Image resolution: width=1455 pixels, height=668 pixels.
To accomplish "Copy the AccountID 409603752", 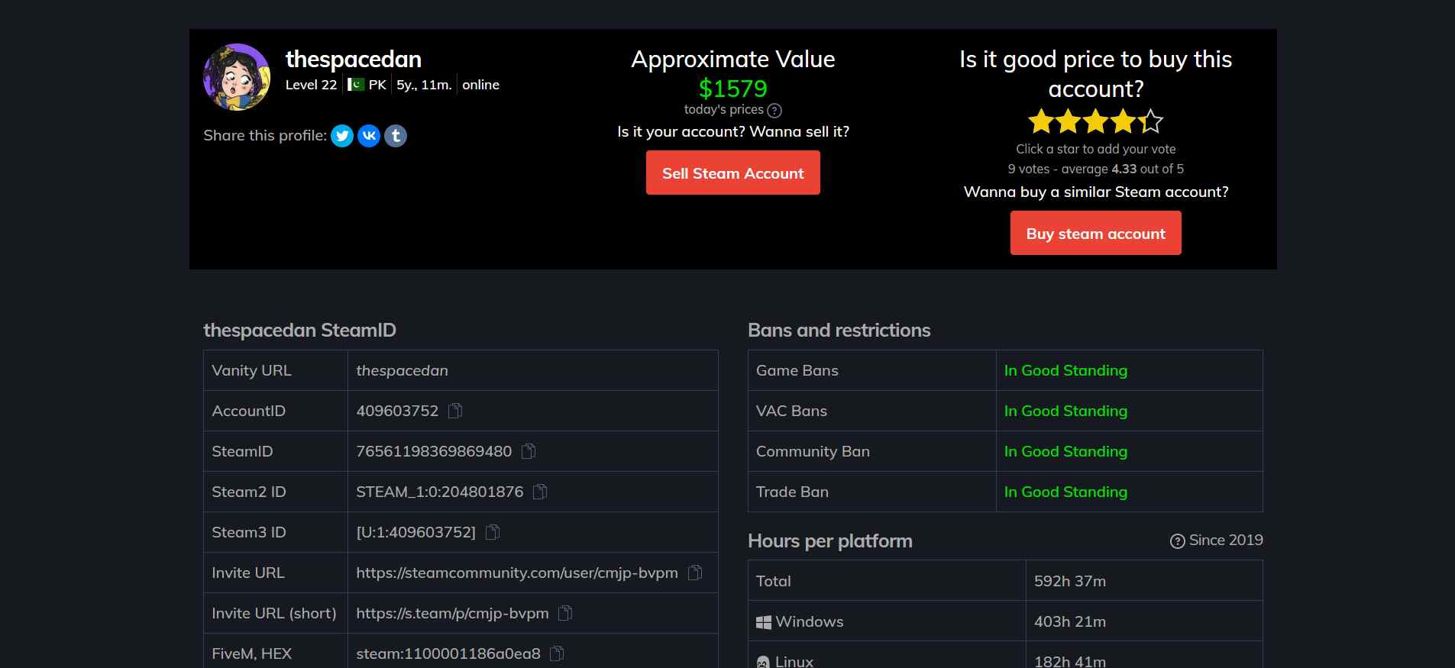I will [x=455, y=411].
